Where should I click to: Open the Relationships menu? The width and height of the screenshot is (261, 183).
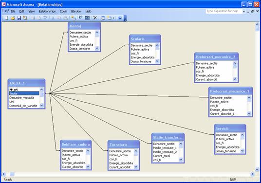coord(47,11)
